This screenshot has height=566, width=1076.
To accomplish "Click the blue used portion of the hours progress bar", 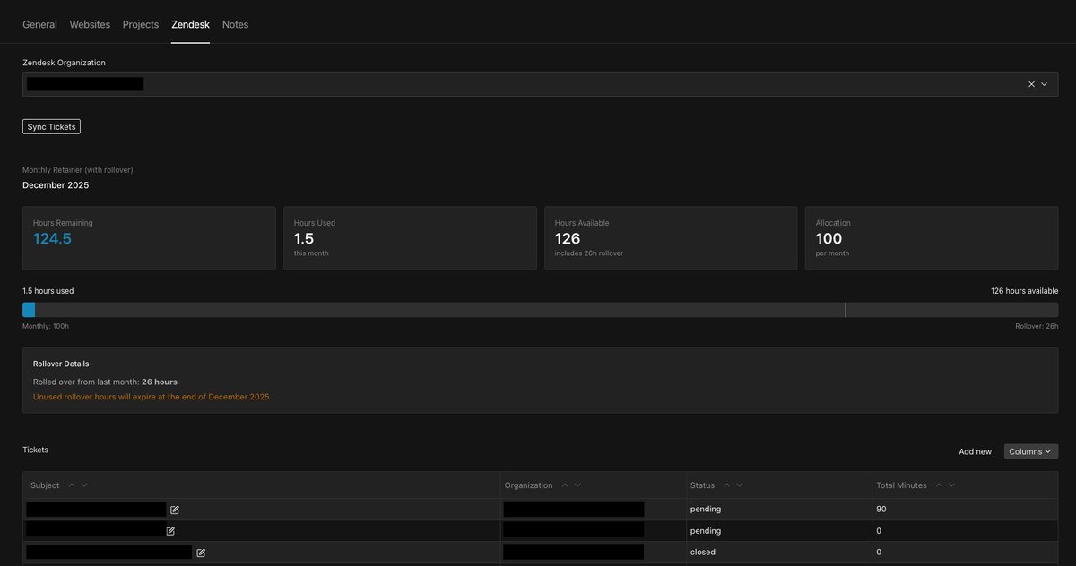I will pyautogui.click(x=29, y=310).
